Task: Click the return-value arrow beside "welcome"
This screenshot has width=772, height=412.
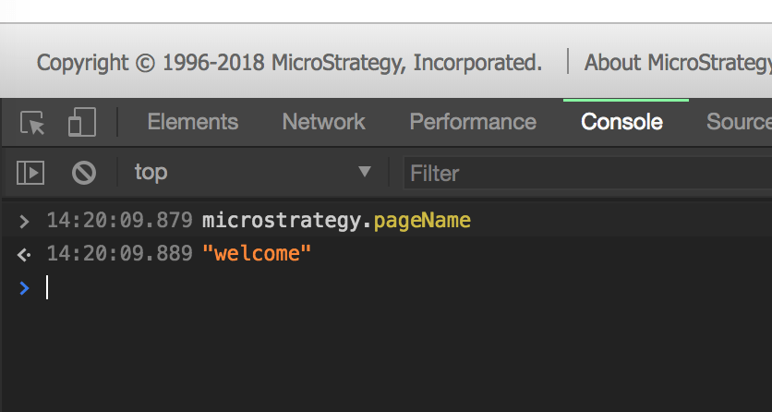Action: tap(24, 253)
